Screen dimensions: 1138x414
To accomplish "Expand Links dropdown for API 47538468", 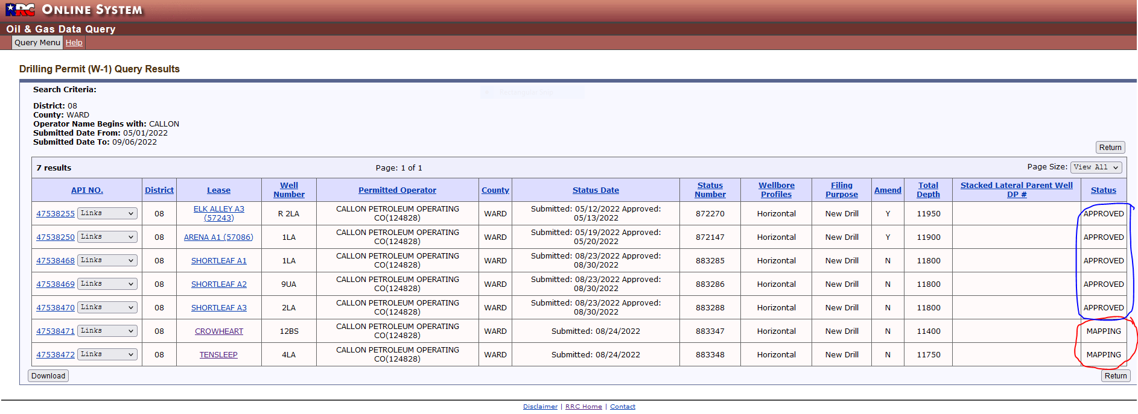I will (107, 260).
